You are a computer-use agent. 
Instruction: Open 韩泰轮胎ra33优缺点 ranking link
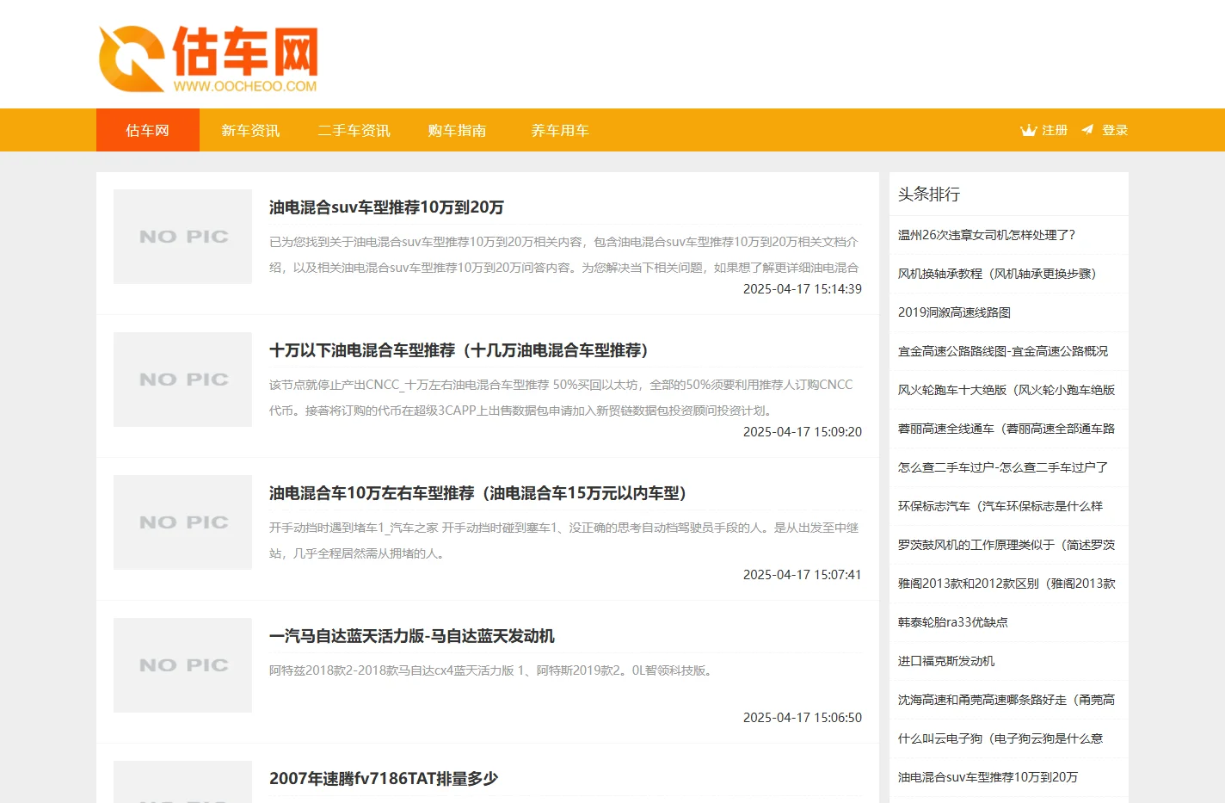coord(953,622)
